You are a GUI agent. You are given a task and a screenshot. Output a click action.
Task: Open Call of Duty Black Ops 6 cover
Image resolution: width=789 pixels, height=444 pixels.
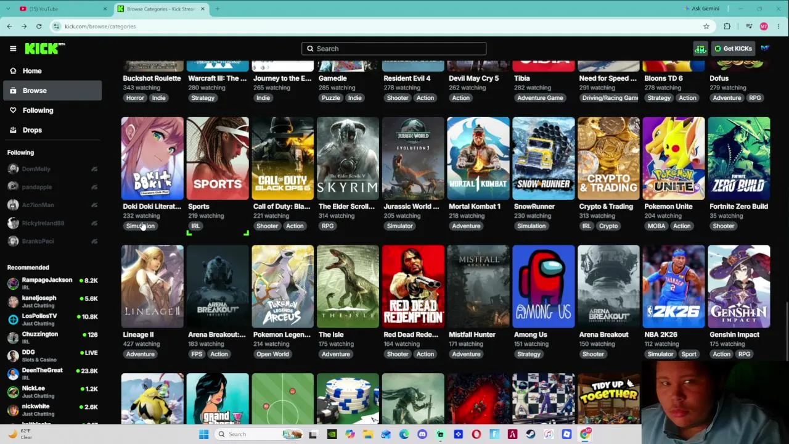[x=283, y=158]
